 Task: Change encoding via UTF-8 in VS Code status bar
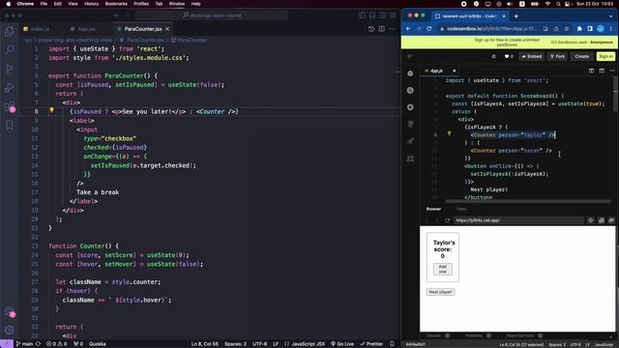(259, 344)
